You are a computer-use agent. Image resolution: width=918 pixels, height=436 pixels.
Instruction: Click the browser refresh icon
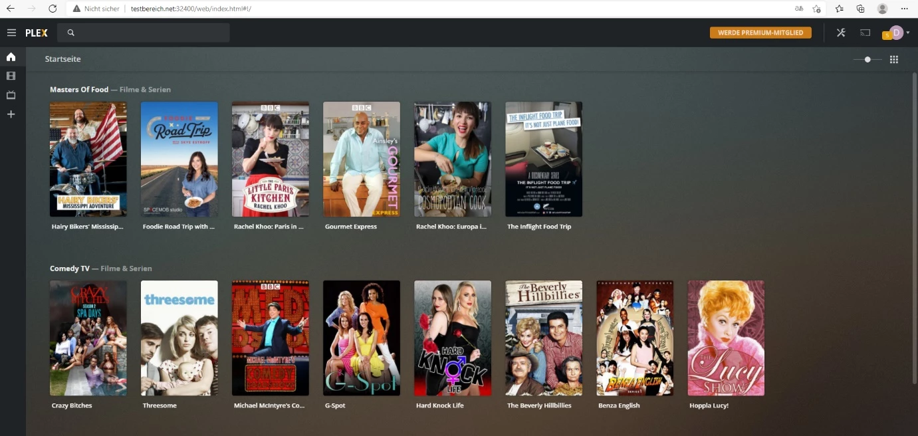53,9
